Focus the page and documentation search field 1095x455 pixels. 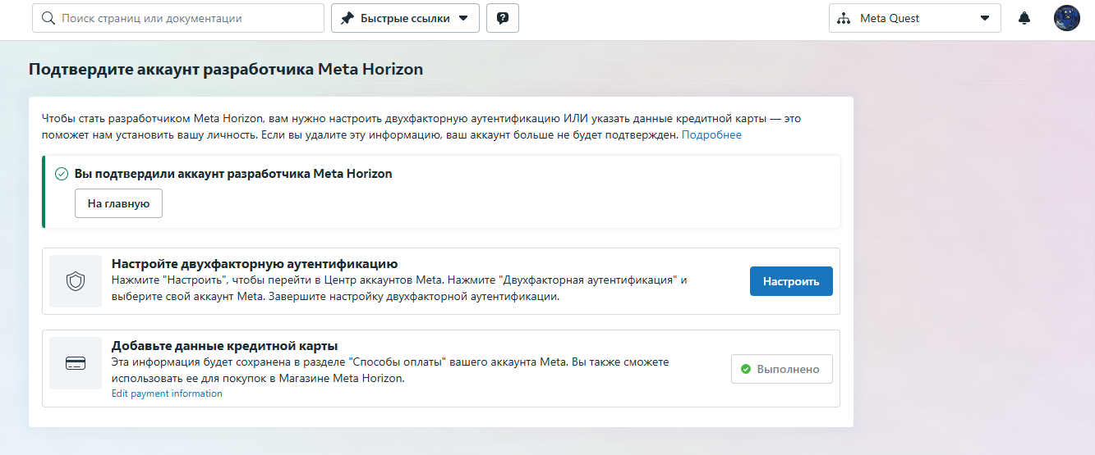tap(187, 18)
